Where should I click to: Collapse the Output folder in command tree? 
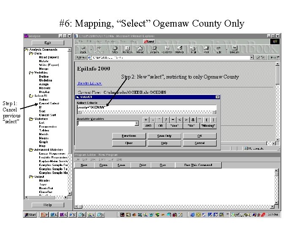point(31,176)
